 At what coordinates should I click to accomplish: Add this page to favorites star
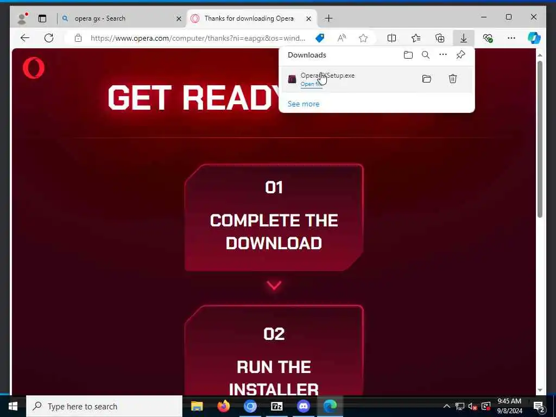363,38
